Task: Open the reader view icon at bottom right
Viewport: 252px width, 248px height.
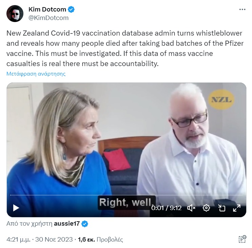Action: pyautogui.click(x=242, y=239)
